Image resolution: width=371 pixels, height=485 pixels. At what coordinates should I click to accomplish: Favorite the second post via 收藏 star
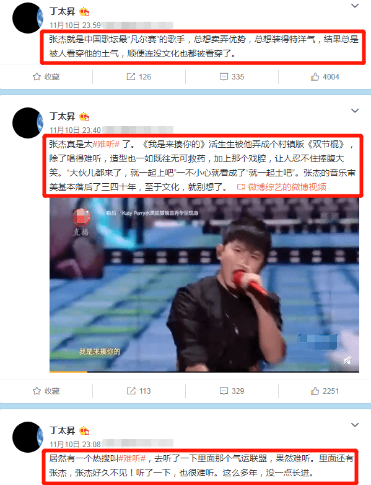46,391
